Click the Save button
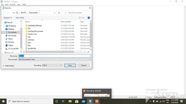Viewport: 186px width, 104px height. pyautogui.click(x=70, y=65)
